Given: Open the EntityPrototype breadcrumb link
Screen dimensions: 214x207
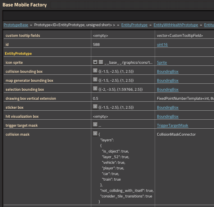Looking at the screenshot, I should (134, 25).
